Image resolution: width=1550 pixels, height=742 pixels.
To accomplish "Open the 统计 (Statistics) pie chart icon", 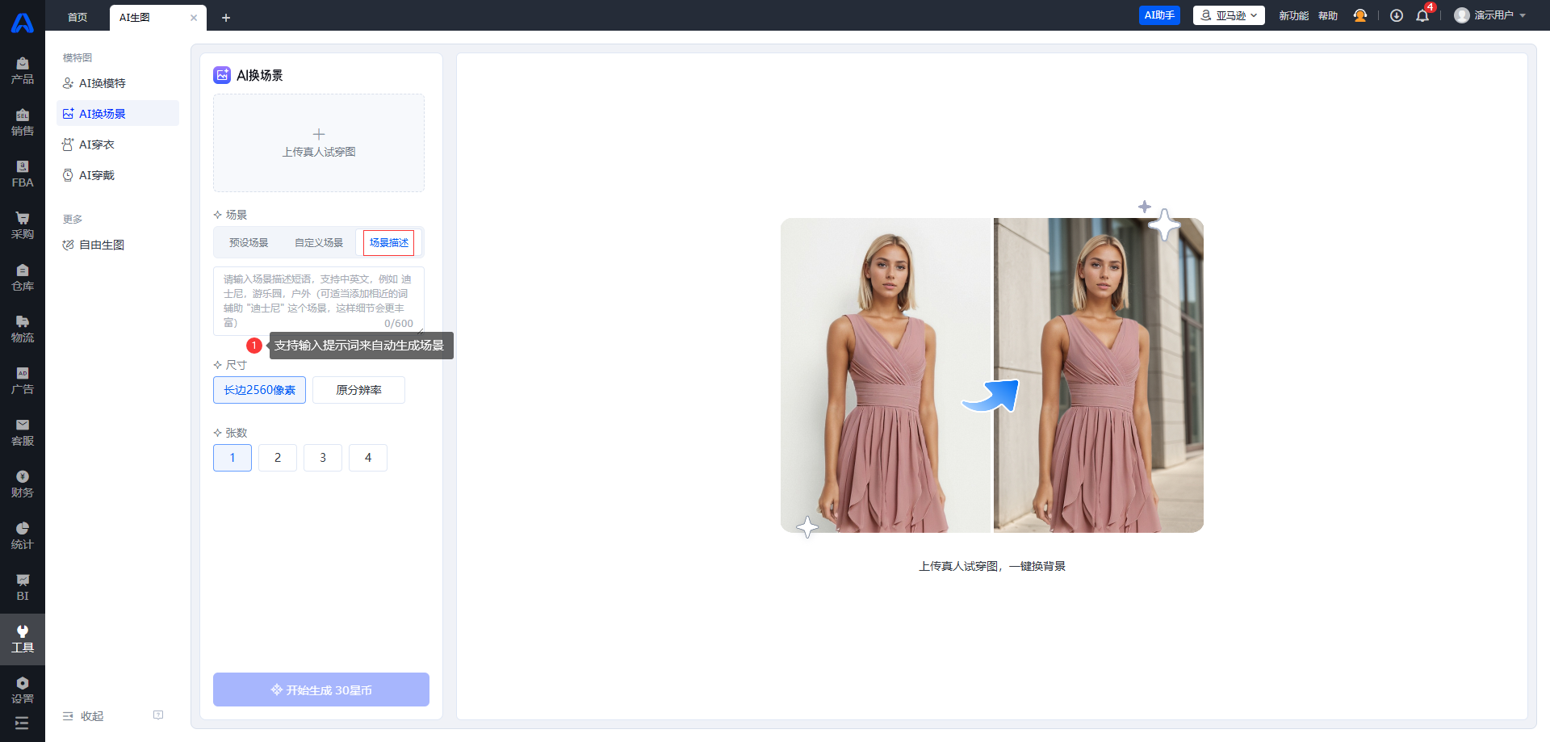I will 23,535.
